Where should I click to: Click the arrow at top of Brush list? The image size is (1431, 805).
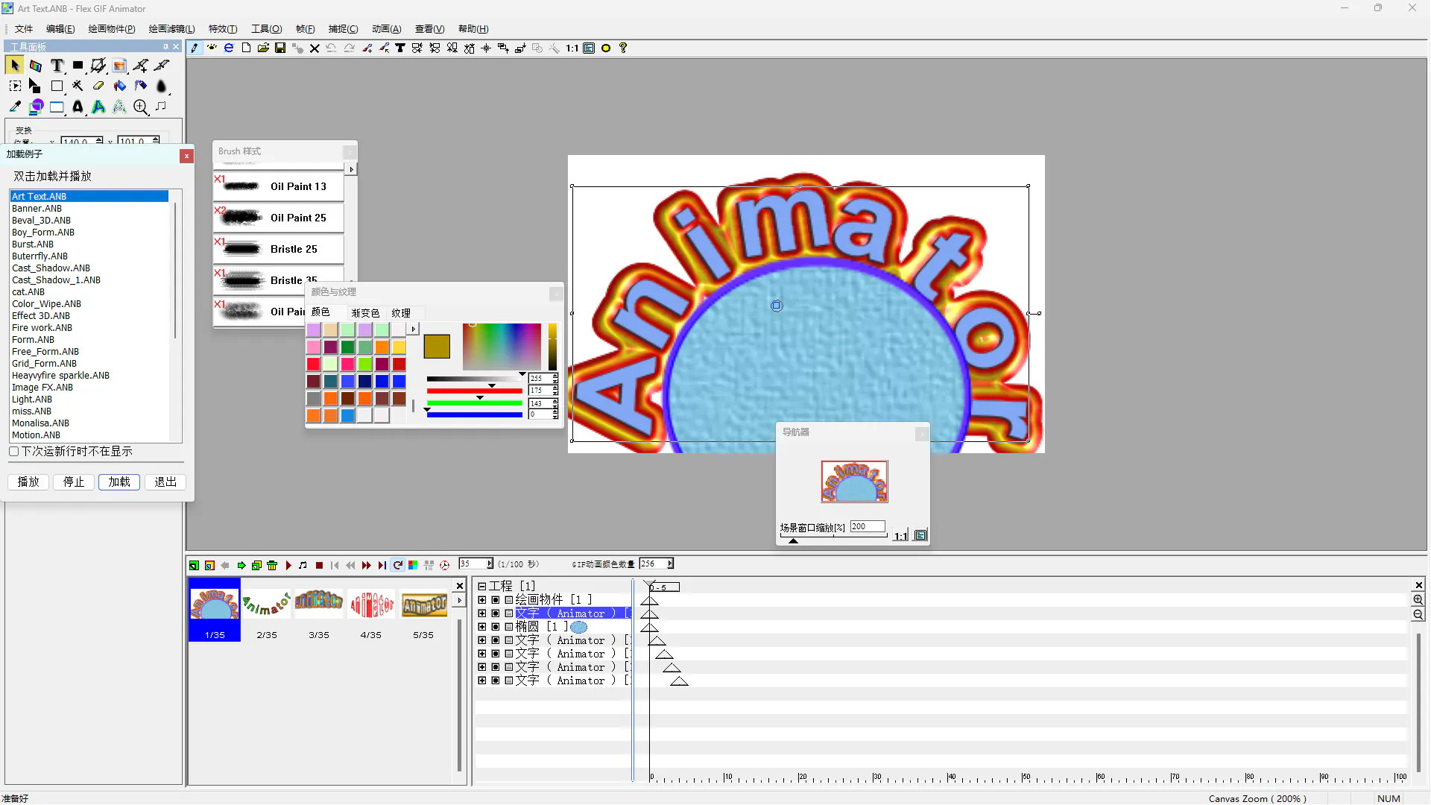point(352,170)
